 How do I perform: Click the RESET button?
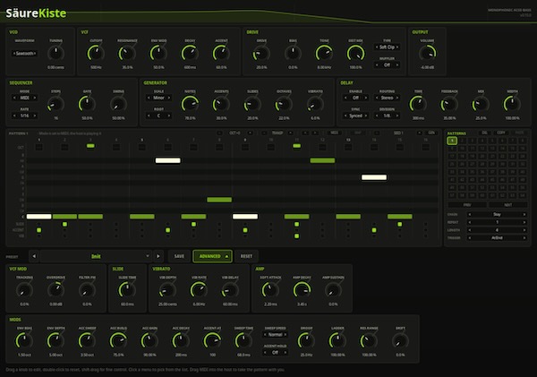[246, 256]
